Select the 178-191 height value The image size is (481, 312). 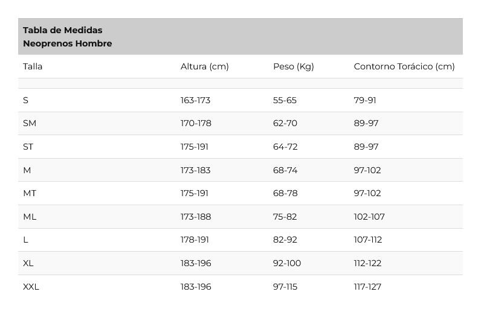pyautogui.click(x=195, y=240)
